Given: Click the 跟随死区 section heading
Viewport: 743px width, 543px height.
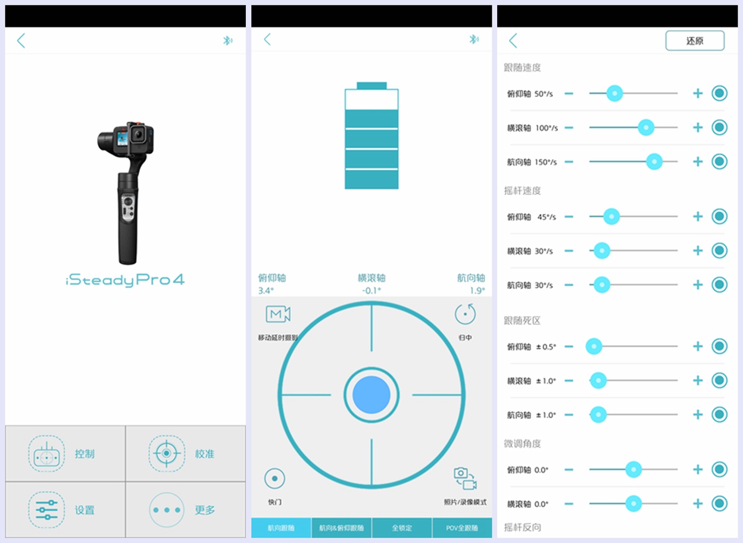Looking at the screenshot, I should tap(523, 321).
